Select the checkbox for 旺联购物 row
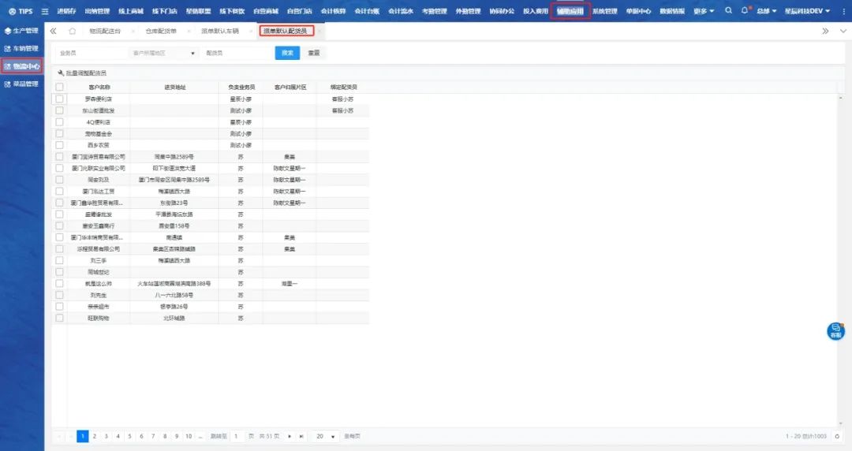Image resolution: width=852 pixels, height=451 pixels. (59, 318)
